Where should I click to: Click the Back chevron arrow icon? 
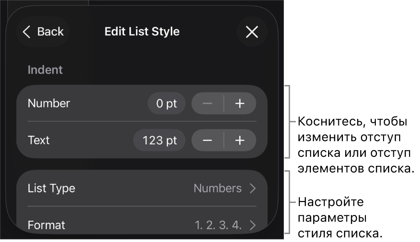27,32
